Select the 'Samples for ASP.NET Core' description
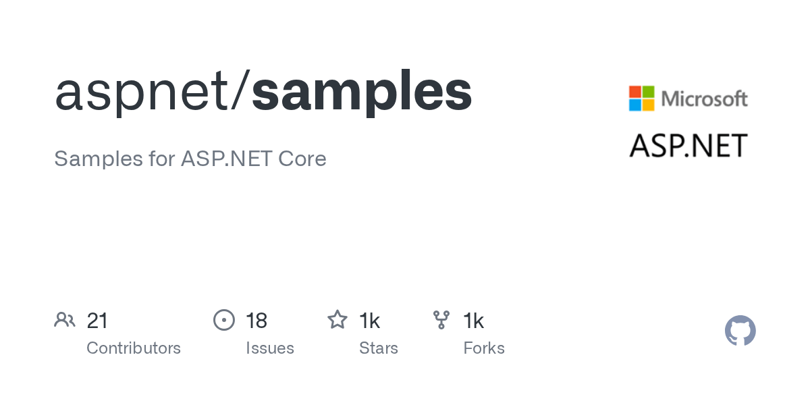810x405 pixels. point(190,159)
